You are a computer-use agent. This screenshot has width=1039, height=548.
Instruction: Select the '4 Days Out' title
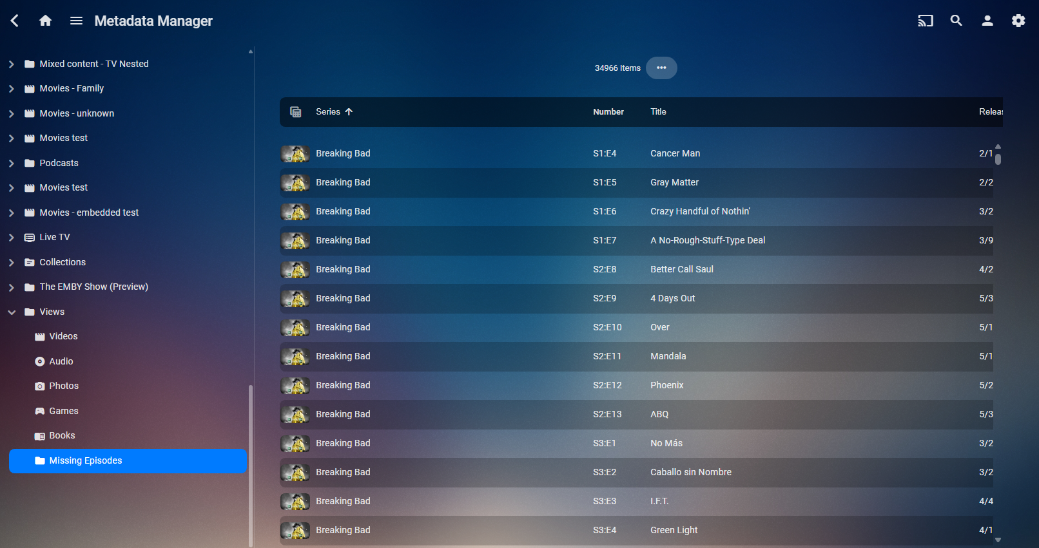click(x=672, y=298)
